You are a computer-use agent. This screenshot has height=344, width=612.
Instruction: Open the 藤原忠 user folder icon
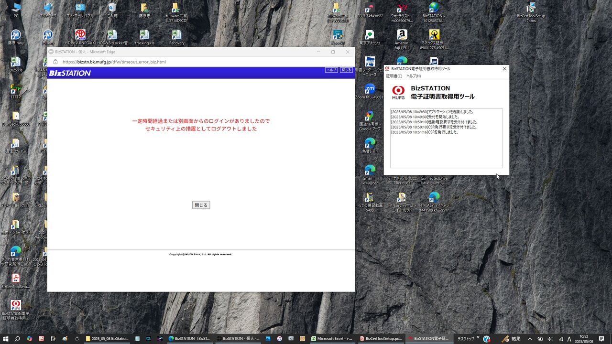pyautogui.click(x=144, y=10)
